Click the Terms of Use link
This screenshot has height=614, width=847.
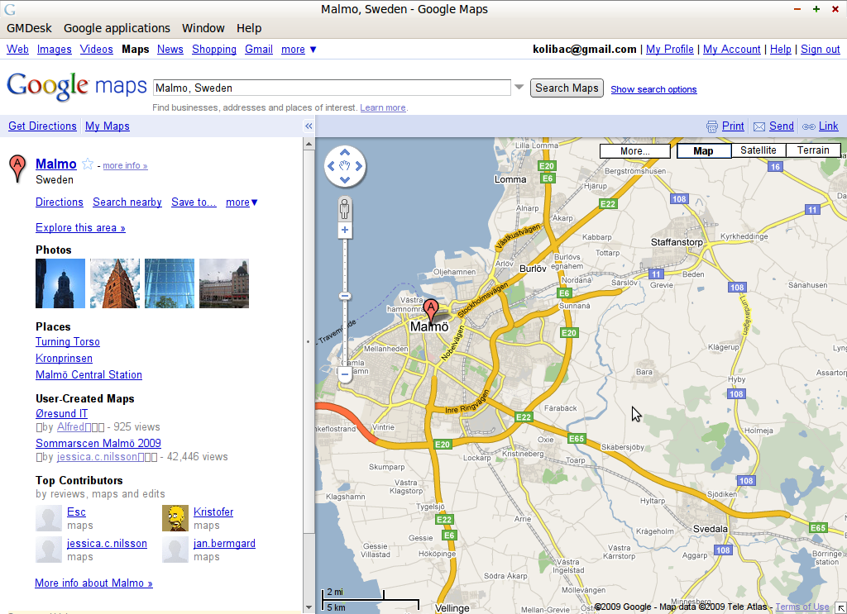point(802,607)
